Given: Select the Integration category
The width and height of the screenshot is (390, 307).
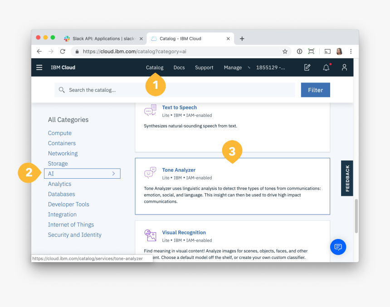Looking at the screenshot, I should pyautogui.click(x=62, y=214).
